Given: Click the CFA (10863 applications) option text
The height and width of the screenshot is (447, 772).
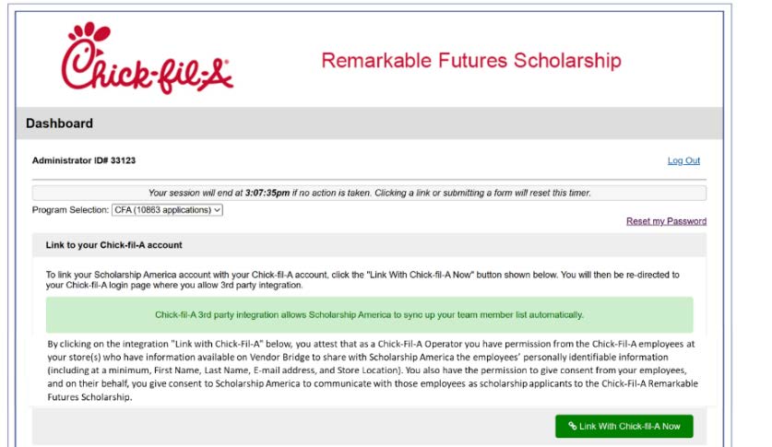Looking at the screenshot, I should coord(163,210).
